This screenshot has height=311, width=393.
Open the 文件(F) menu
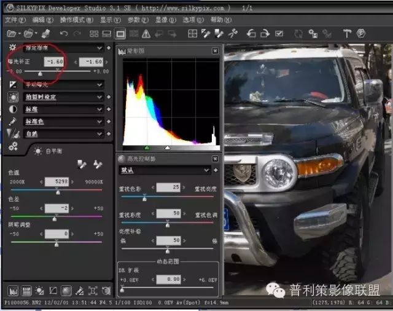click(15, 20)
